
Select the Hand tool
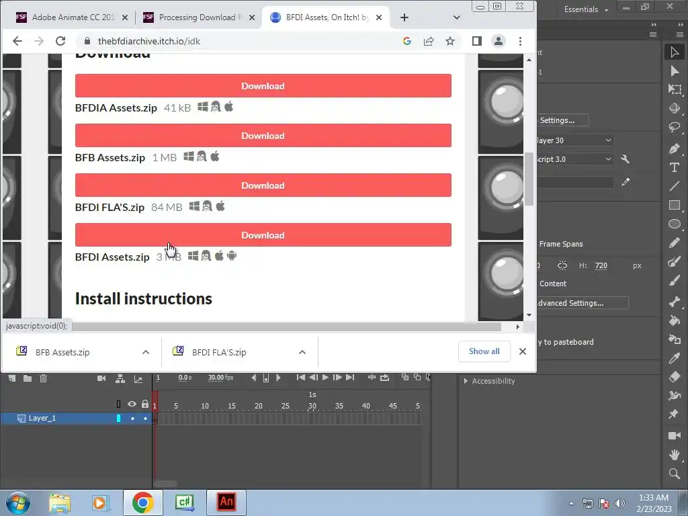pyautogui.click(x=675, y=455)
